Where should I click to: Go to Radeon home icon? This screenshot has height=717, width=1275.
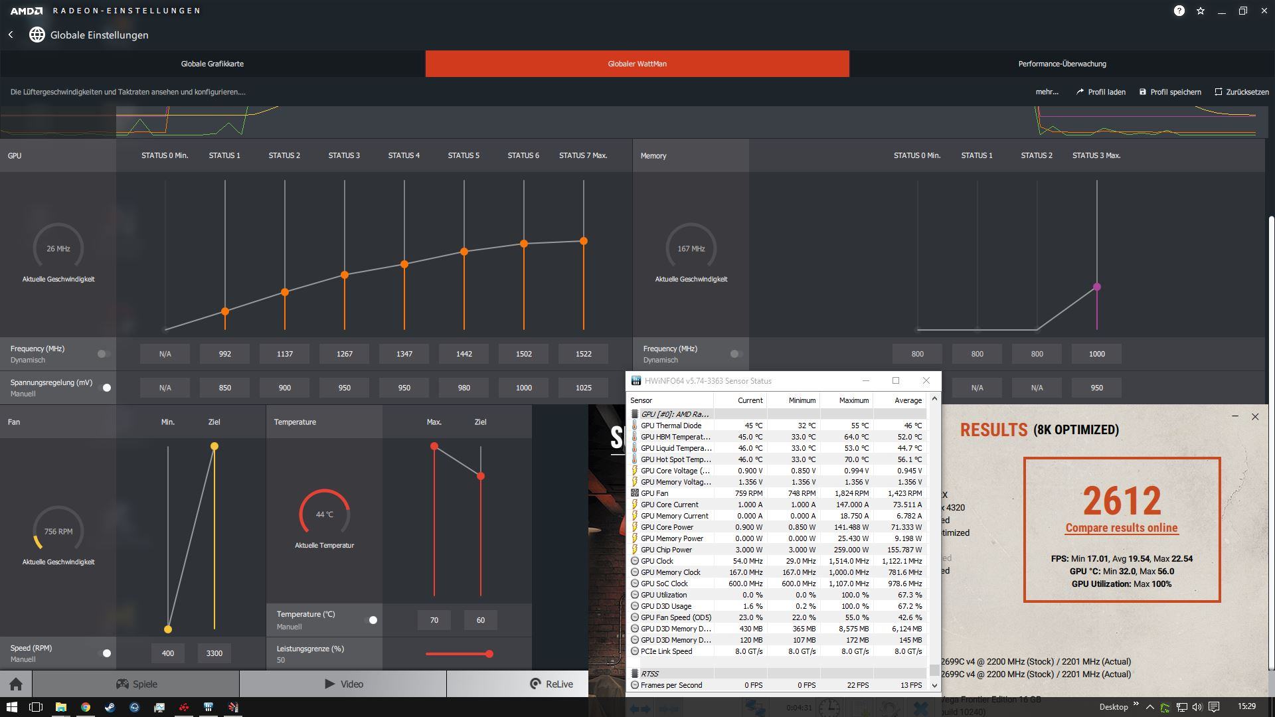(x=16, y=684)
